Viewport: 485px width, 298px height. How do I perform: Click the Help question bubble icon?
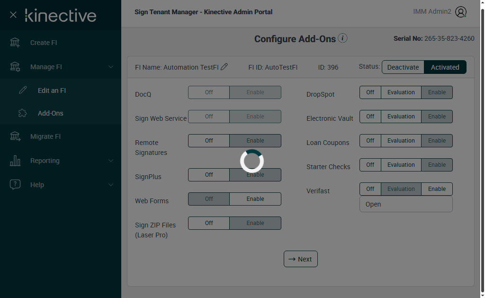tap(15, 184)
